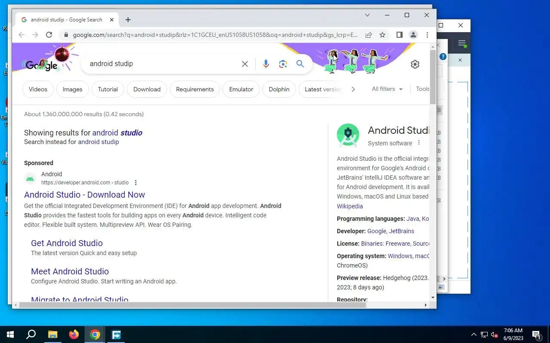This screenshot has width=550, height=343.
Task: Launch Firefox from taskbar
Action: click(74, 334)
